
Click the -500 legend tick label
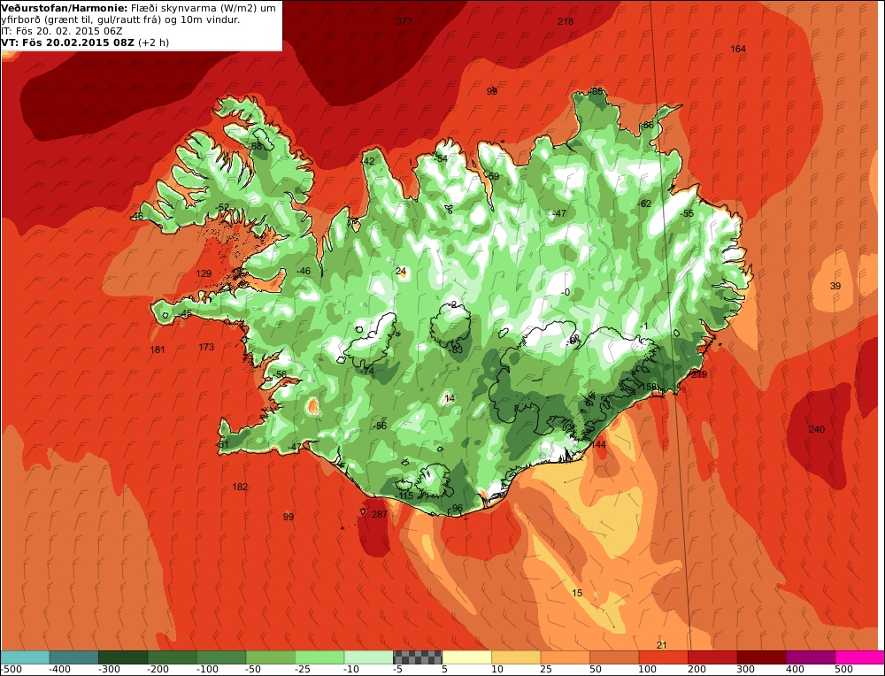(12, 669)
